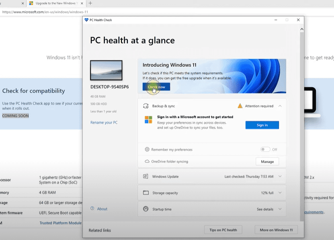
Task: Click the Check now button
Action: [156, 87]
